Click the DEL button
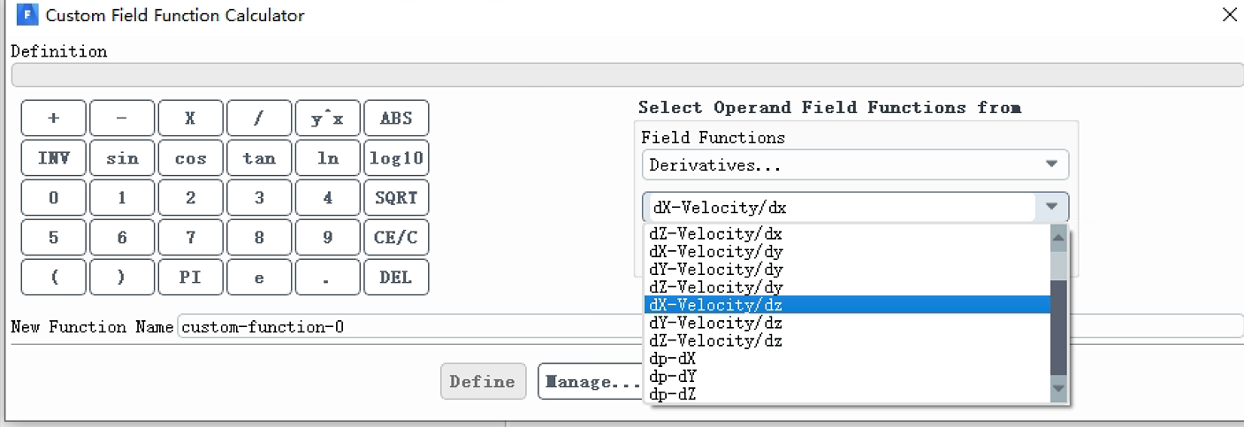Viewport: 1244px width, 427px height. click(396, 277)
